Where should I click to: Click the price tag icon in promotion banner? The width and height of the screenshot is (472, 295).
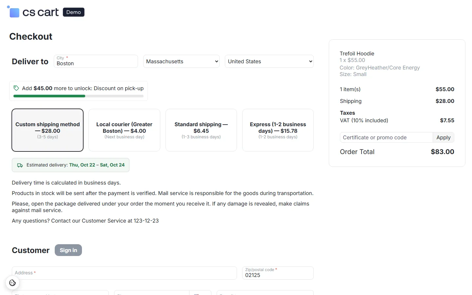[x=16, y=88]
